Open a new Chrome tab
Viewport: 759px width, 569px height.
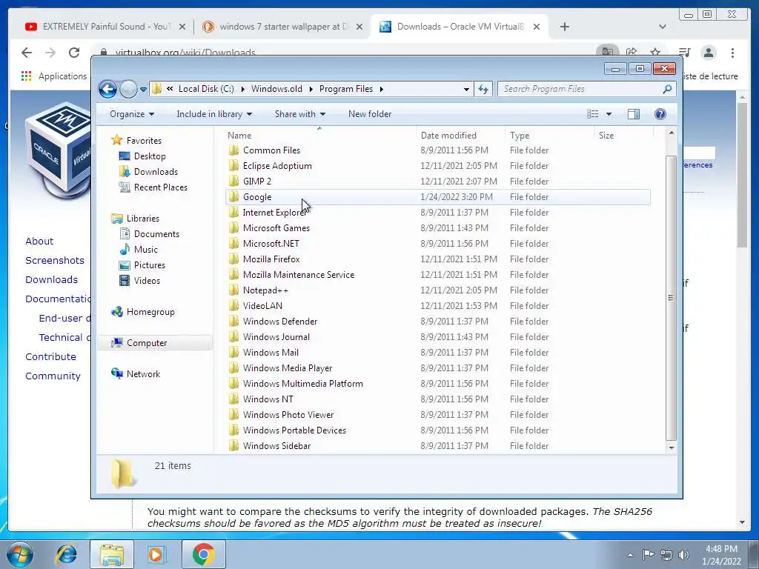564,27
